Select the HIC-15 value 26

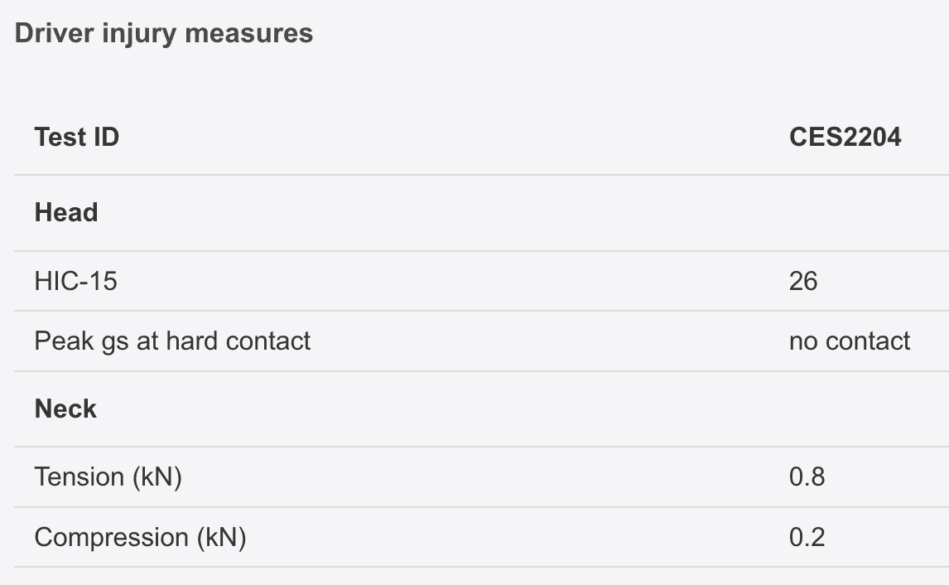[x=803, y=281]
